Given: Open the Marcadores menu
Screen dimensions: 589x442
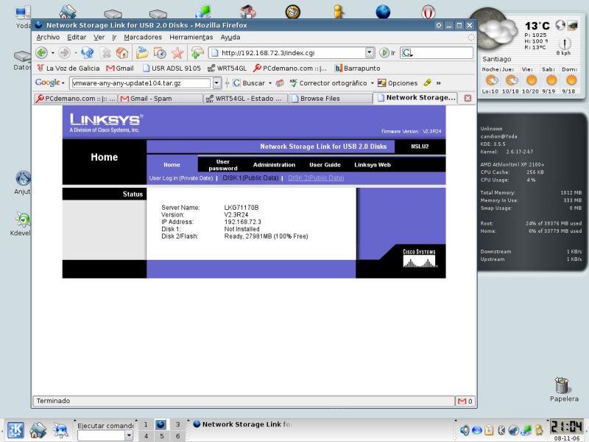Looking at the screenshot, I should [143, 38].
